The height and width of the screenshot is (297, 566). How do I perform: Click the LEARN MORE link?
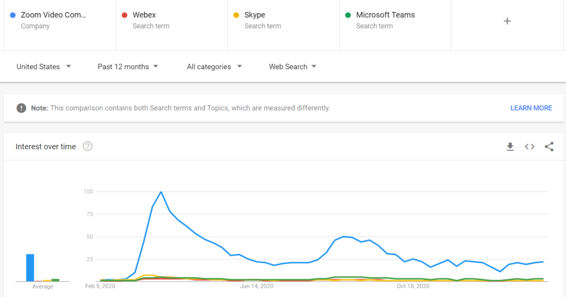[531, 108]
